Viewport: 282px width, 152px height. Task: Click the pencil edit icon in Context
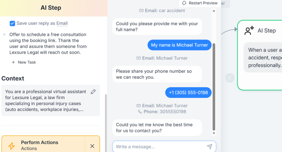93,92
